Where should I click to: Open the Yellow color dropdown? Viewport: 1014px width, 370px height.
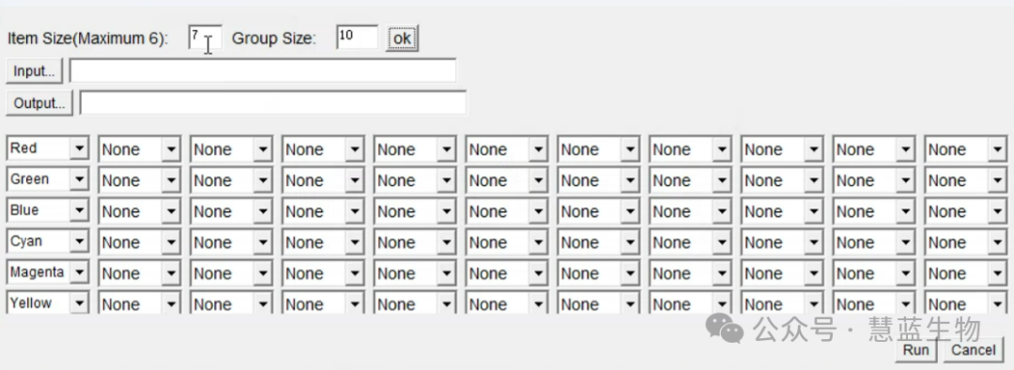79,303
